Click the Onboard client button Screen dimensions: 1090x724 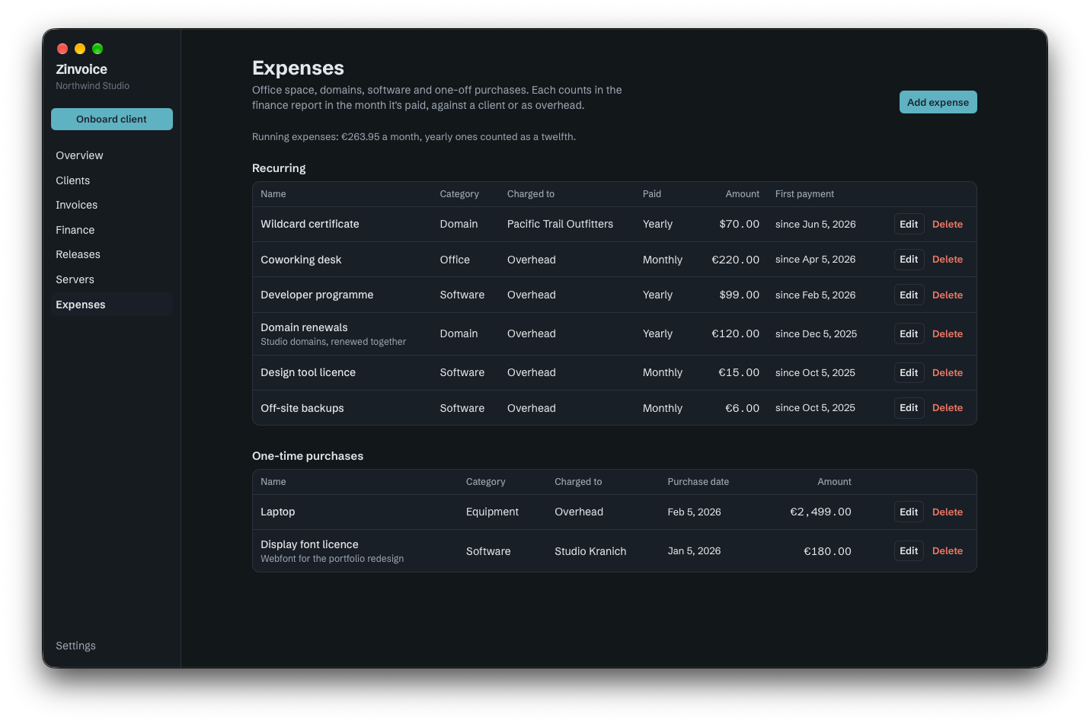(x=112, y=119)
